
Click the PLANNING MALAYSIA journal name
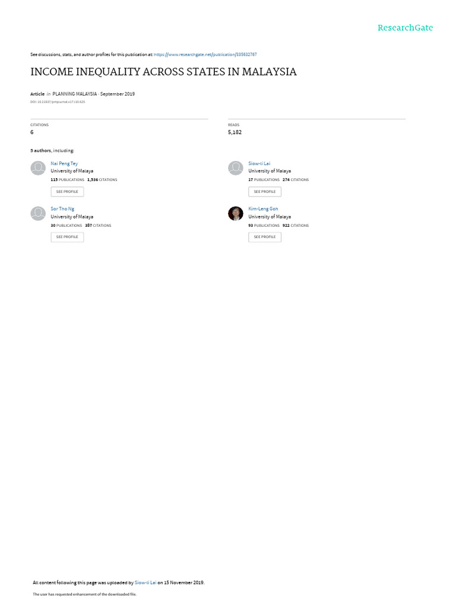click(74, 94)
